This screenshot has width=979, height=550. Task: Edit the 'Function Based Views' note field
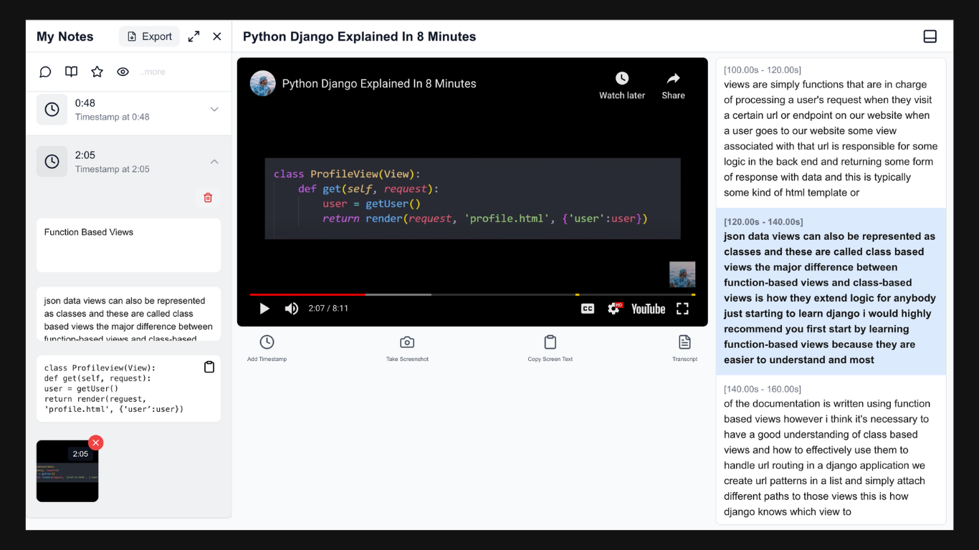pos(128,245)
